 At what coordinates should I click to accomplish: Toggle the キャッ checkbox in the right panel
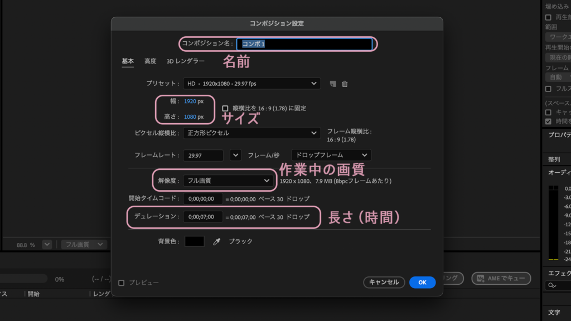(x=548, y=113)
